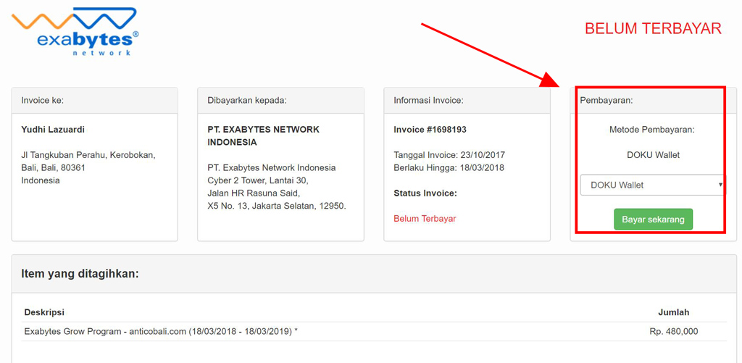Click the 'Informasi Invoice:' panel header
The width and height of the screenshot is (742, 363).
[x=467, y=100]
